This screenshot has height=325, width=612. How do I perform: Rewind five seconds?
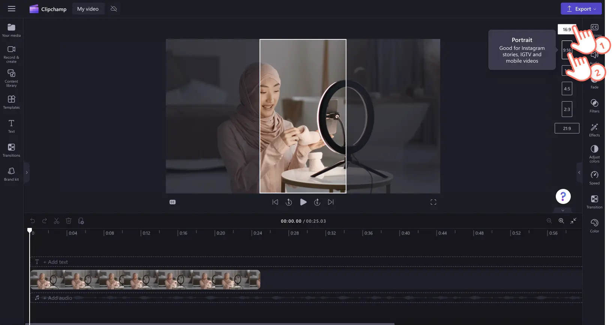pos(289,202)
